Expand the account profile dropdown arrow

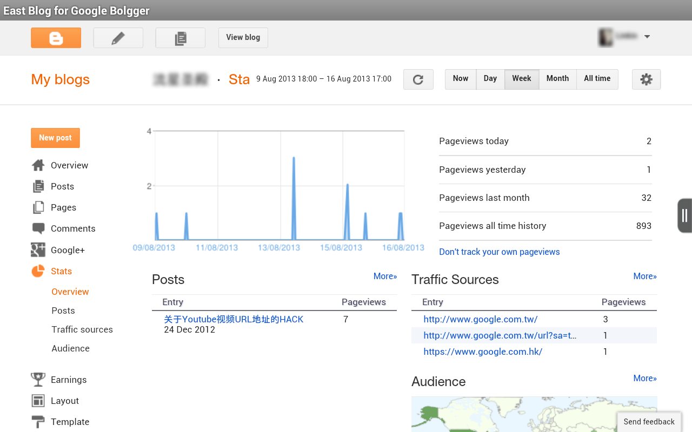(647, 37)
